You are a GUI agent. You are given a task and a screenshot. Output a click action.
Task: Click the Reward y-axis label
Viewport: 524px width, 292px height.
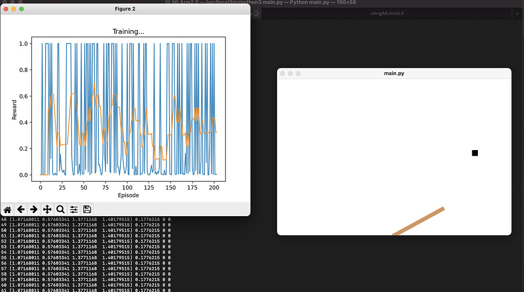click(x=14, y=109)
